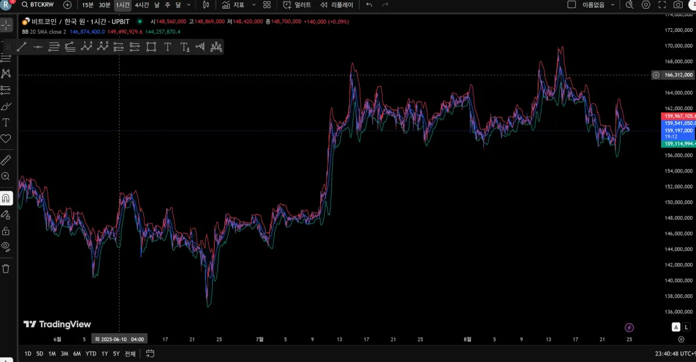Image resolution: width=696 pixels, height=362 pixels.
Task: Start bar replay with 리플레이
Action: [x=336, y=5]
